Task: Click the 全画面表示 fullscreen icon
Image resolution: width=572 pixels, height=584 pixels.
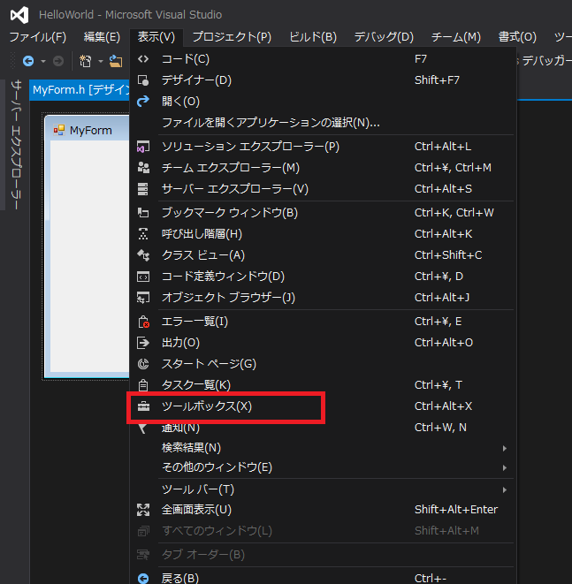Action: pyautogui.click(x=143, y=510)
